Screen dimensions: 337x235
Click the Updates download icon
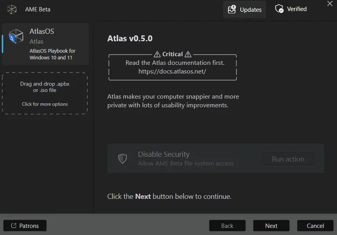[x=232, y=9]
